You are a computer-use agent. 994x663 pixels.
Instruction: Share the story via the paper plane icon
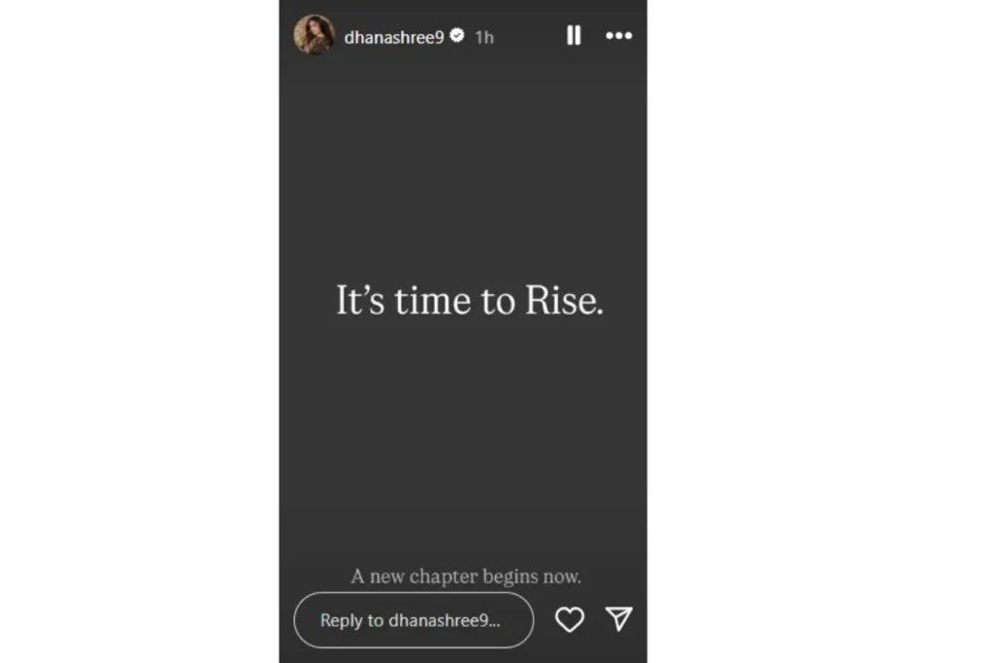[x=618, y=619]
